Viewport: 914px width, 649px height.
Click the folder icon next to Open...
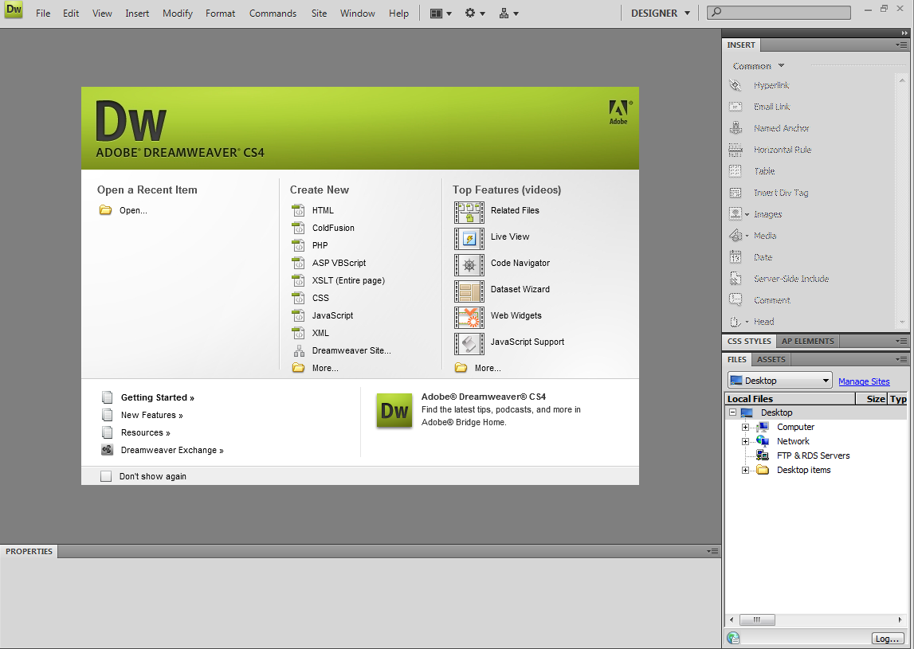(105, 210)
